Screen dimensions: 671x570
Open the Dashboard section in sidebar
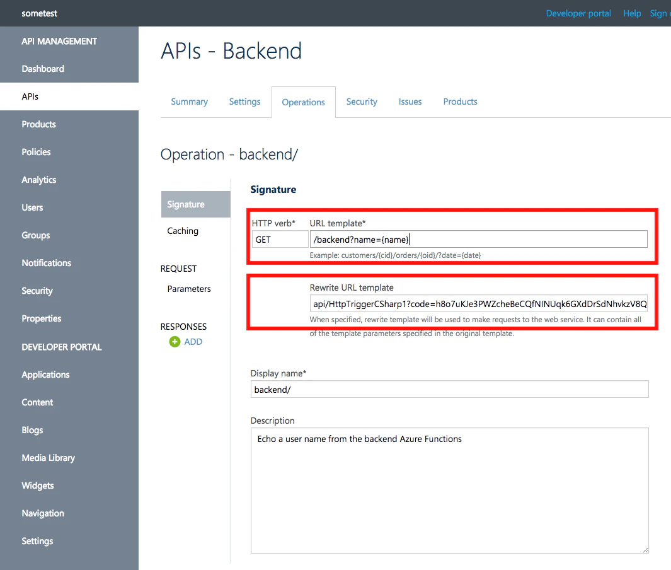43,69
